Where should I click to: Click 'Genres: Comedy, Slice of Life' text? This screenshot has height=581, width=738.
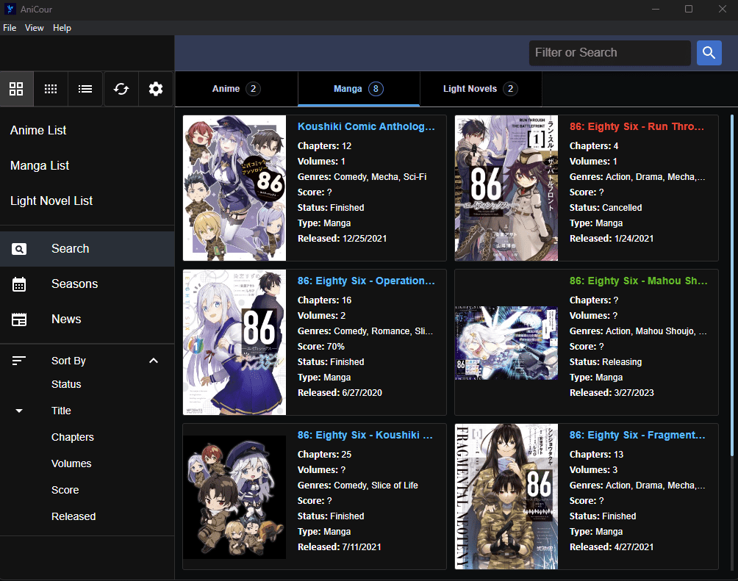358,486
